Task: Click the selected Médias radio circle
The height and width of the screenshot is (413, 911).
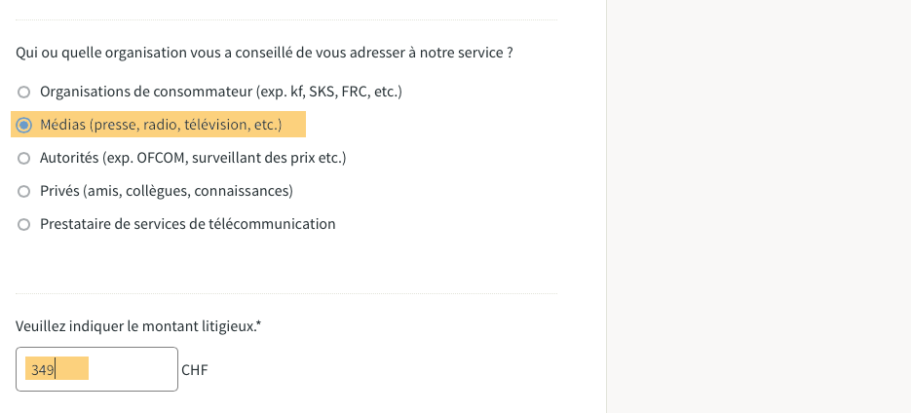Action: tap(23, 125)
